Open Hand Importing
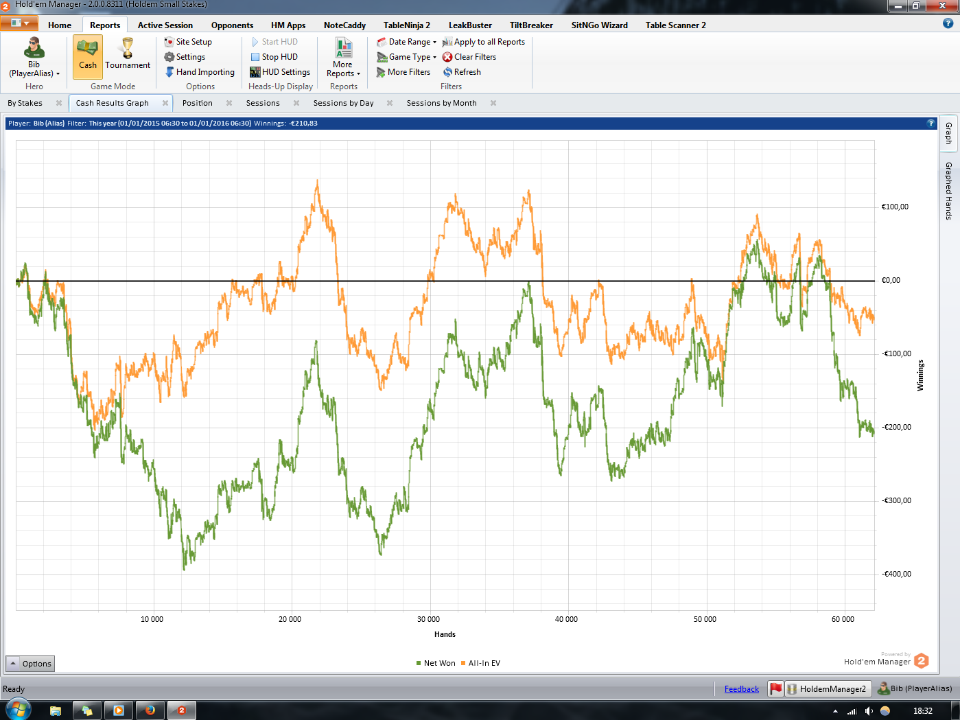 click(x=200, y=72)
